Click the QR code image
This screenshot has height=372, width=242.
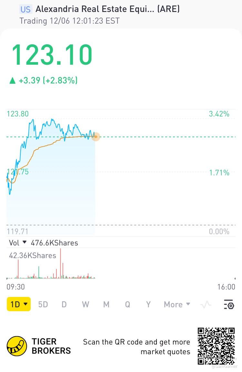216,346
